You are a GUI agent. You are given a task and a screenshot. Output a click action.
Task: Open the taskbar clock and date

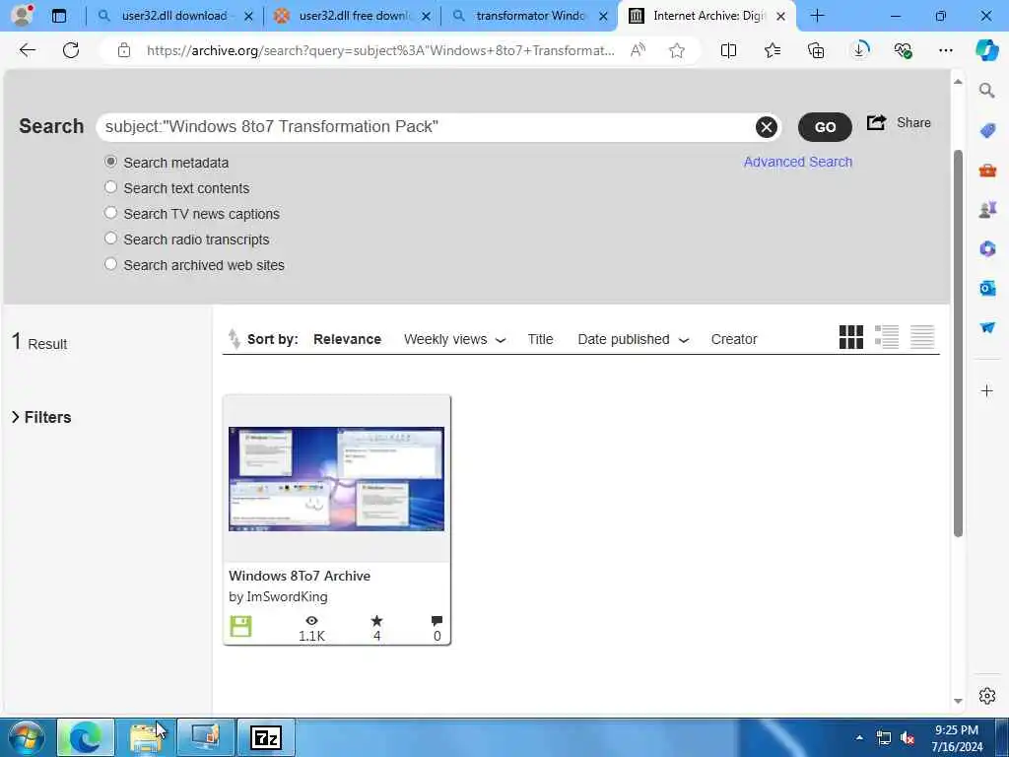pyautogui.click(x=957, y=737)
